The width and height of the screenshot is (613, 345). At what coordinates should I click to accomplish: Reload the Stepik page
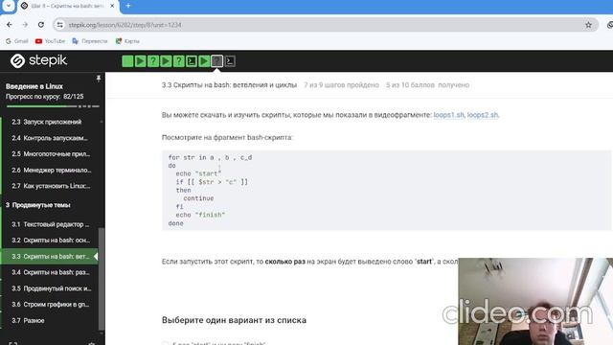41,25
